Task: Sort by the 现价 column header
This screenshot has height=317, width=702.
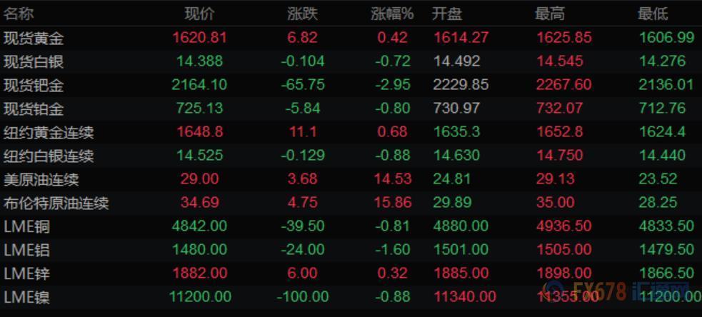Action: pos(199,14)
